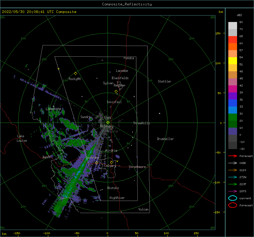Click the Composite_Reflectivity title text
Image resolution: width=254 pixels, height=237 pixels.
[127, 4]
